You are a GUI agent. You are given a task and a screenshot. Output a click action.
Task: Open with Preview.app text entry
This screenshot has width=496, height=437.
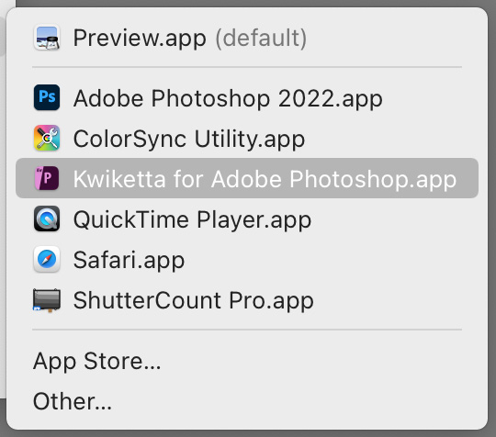click(x=140, y=39)
